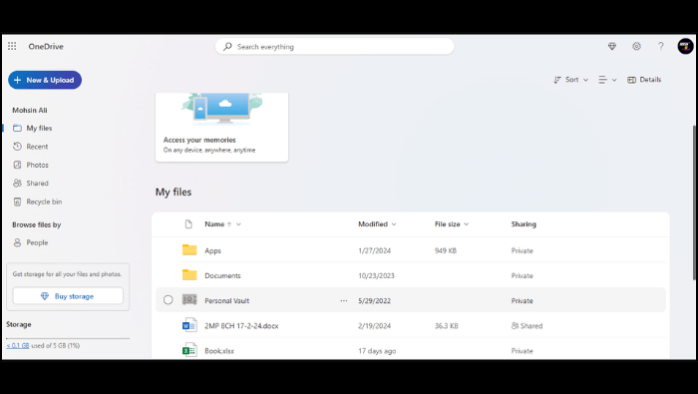This screenshot has height=394, width=698.
Task: Open the Apps folder icon
Action: pyautogui.click(x=189, y=250)
